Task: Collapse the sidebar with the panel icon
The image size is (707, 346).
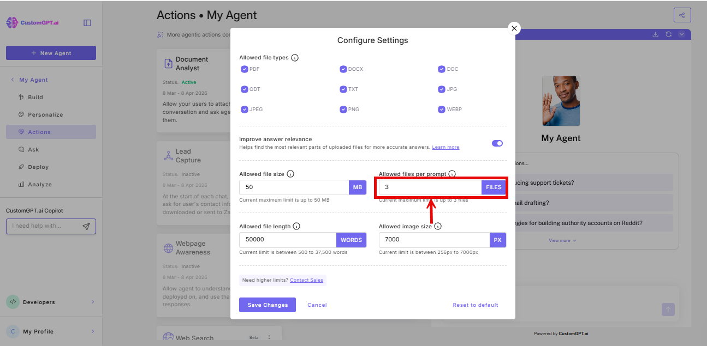Action: tap(87, 23)
